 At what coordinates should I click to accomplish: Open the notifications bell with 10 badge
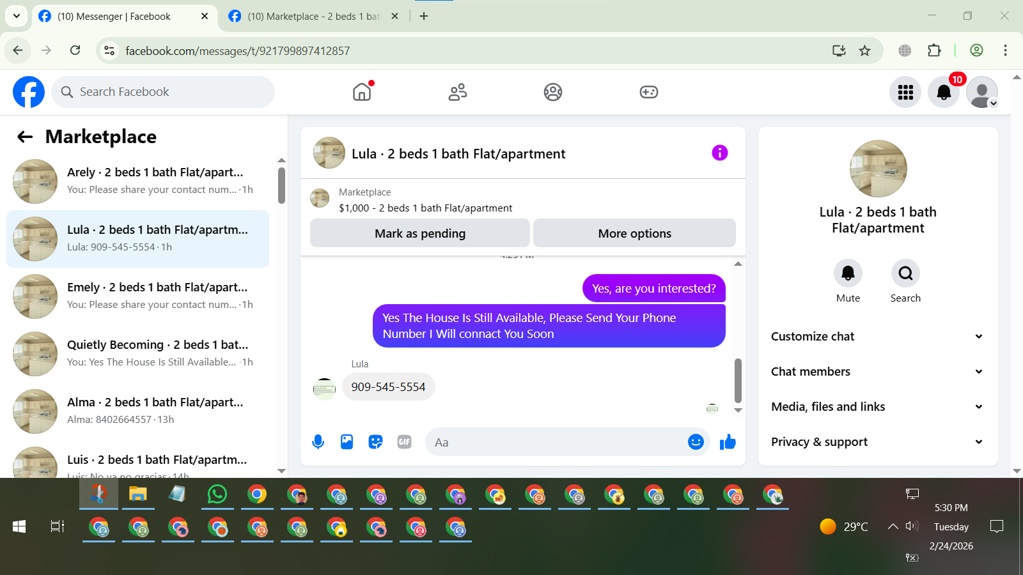coord(944,92)
